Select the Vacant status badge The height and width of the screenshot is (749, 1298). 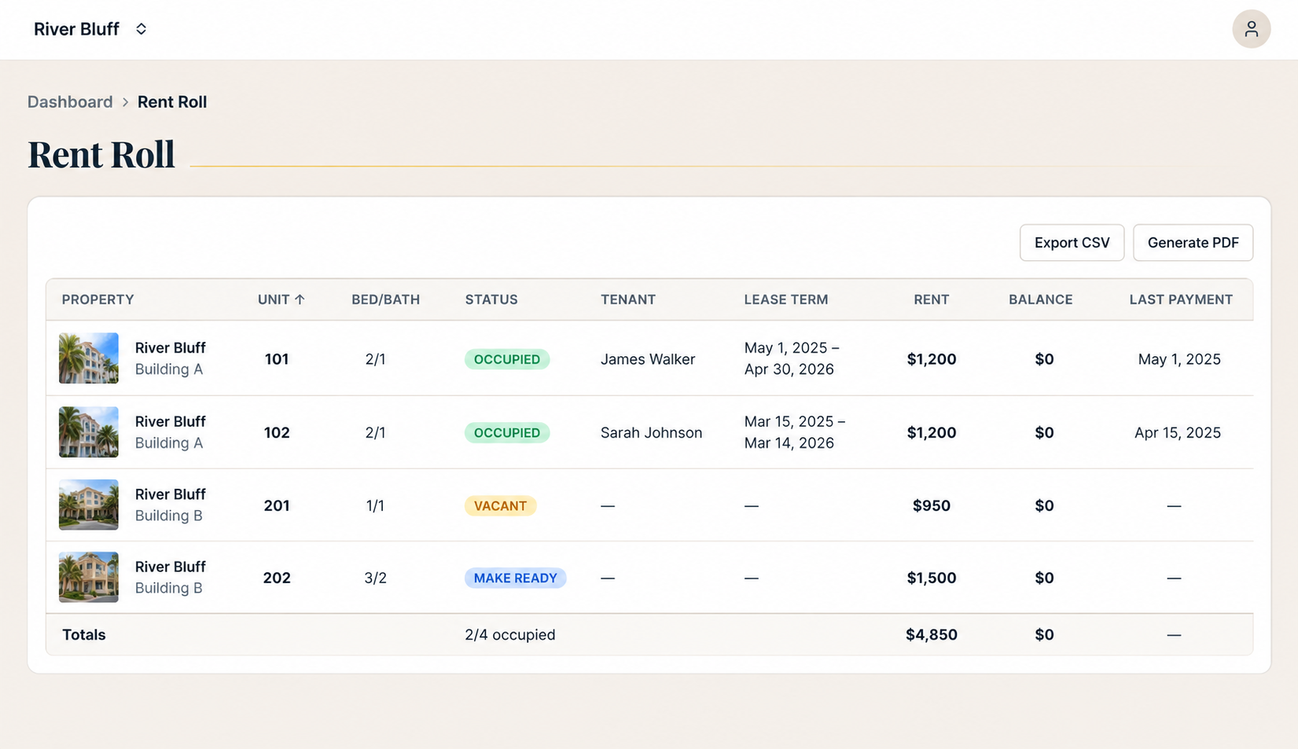(x=500, y=505)
